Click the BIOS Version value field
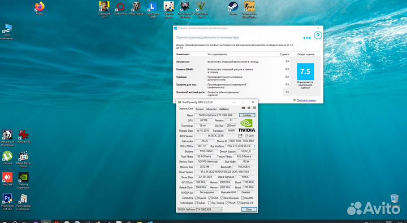Image resolution: width=407 pixels, height=223 pixels. [x=216, y=136]
